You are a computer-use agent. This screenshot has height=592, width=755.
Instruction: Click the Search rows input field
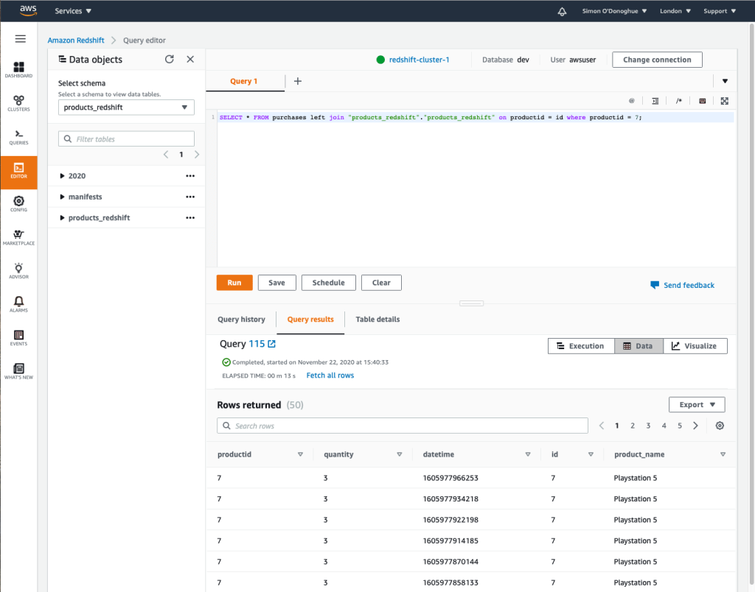[403, 426]
